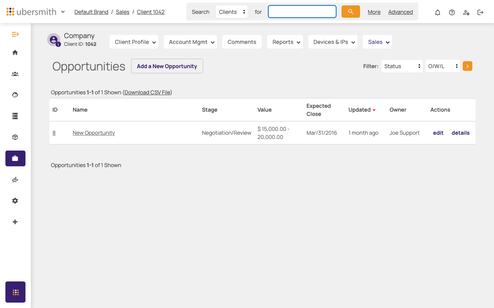Download CSV File link
Viewport: 494px width, 308px height.
147,92
